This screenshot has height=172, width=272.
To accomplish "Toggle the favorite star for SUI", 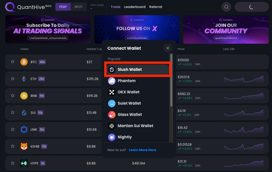I will (x=13, y=113).
